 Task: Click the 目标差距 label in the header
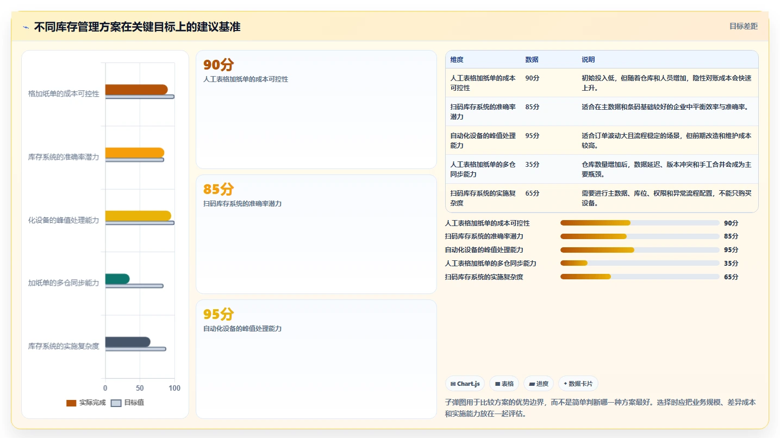743,26
